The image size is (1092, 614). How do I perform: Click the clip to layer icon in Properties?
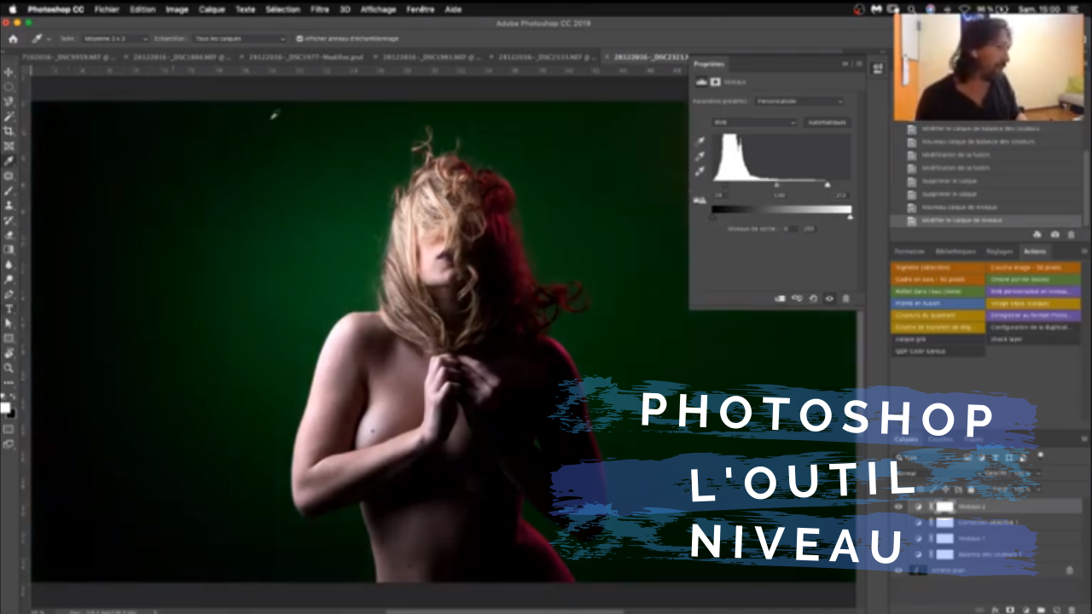tap(780, 298)
